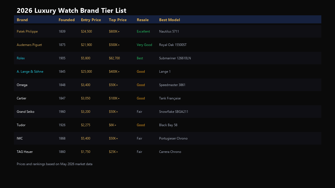
Task: Click the Top Price column header
Action: [x=118, y=20]
